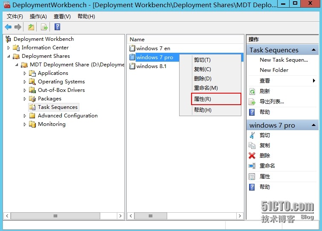Viewport: 322px width, 231px height.
Task: Choose 删除(D) from the context menu
Action: 210,78
